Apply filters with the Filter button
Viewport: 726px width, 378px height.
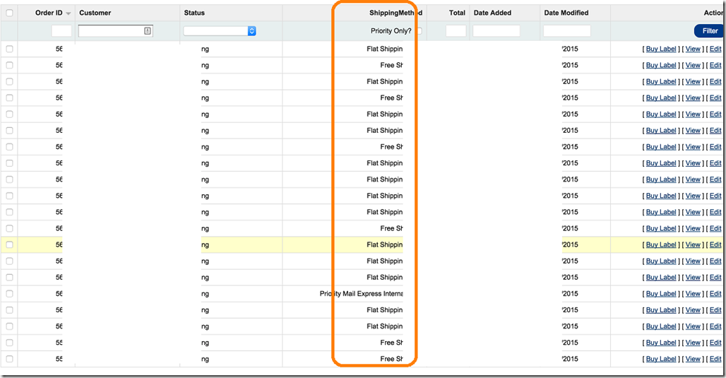pyautogui.click(x=709, y=31)
